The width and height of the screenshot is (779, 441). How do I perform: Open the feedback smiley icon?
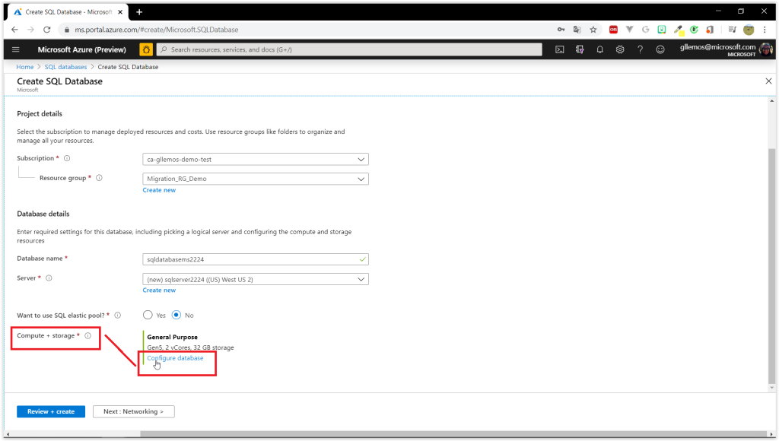click(660, 49)
